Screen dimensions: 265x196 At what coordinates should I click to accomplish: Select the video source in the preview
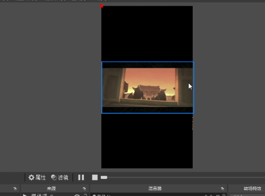148,87
